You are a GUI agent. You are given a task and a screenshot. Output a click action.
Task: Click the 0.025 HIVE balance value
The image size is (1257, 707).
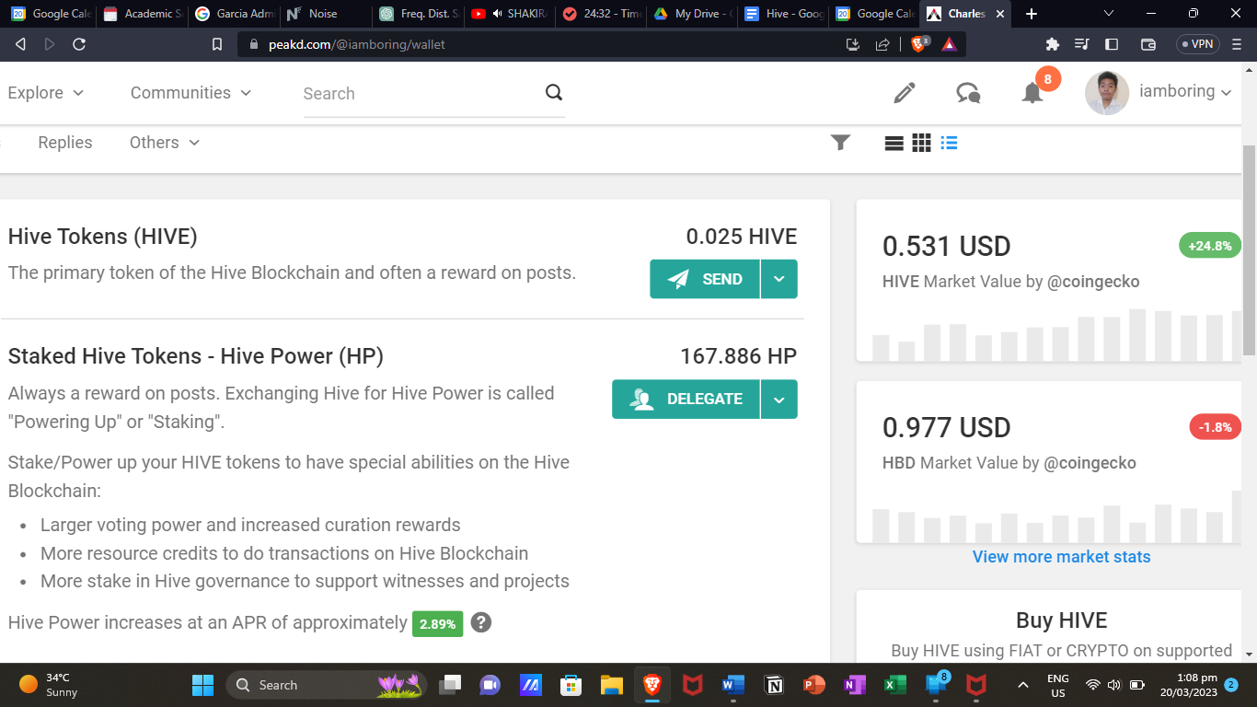pyautogui.click(x=742, y=237)
